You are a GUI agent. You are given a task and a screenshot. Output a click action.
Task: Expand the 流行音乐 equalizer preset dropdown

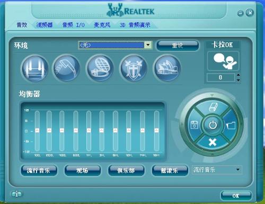[x=238, y=170]
